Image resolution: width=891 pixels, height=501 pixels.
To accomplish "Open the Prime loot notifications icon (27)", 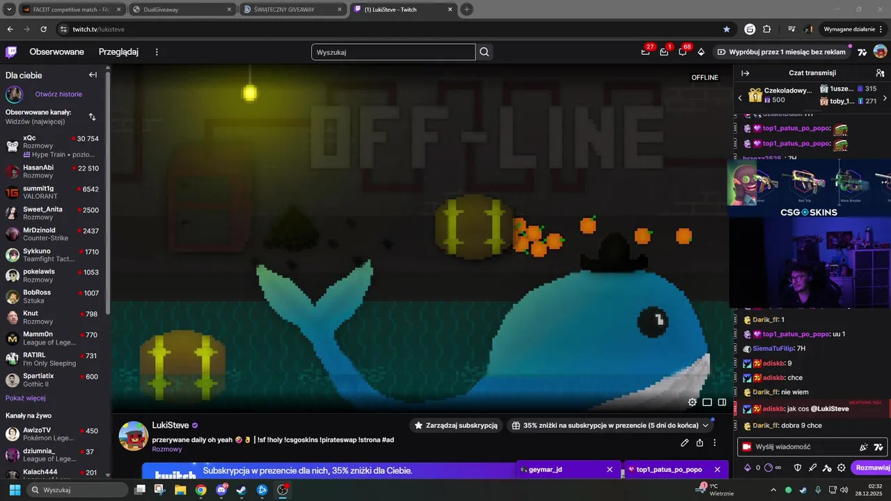I will [646, 52].
